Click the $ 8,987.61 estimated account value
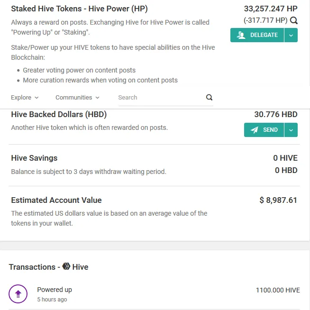The image size is (310, 310). pyautogui.click(x=278, y=200)
